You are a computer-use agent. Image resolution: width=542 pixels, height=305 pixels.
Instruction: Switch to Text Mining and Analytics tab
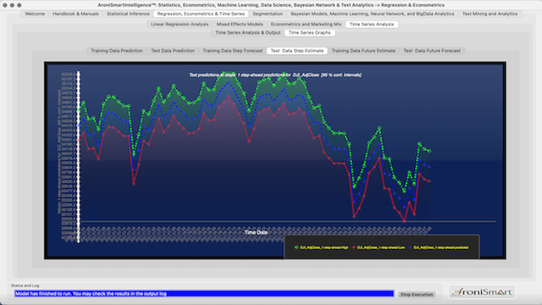(x=489, y=14)
